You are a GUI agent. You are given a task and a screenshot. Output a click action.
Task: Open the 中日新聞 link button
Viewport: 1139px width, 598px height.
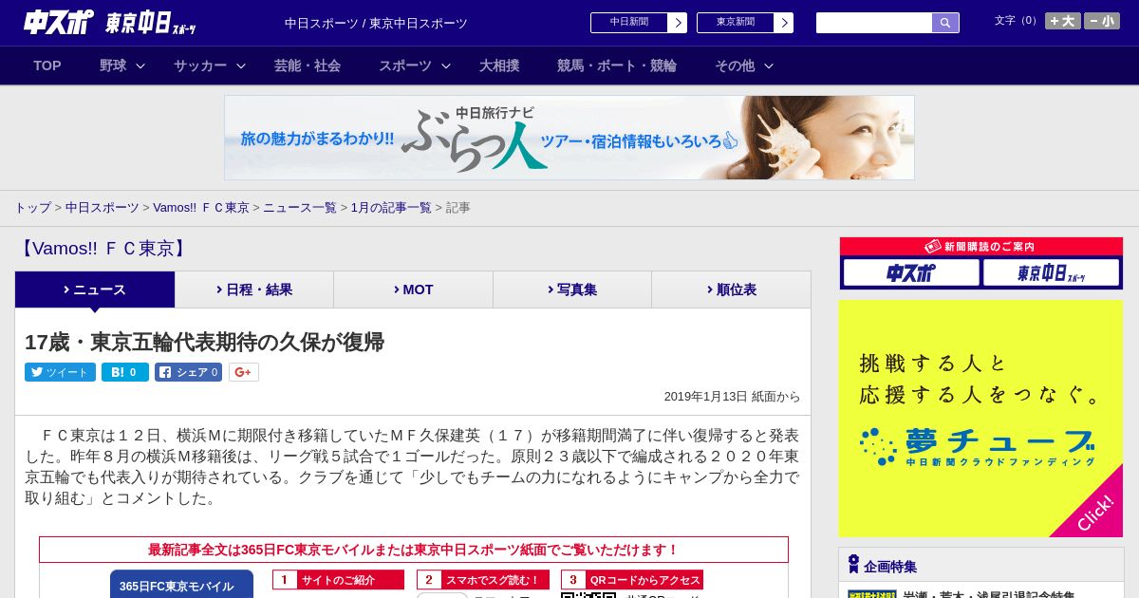628,23
